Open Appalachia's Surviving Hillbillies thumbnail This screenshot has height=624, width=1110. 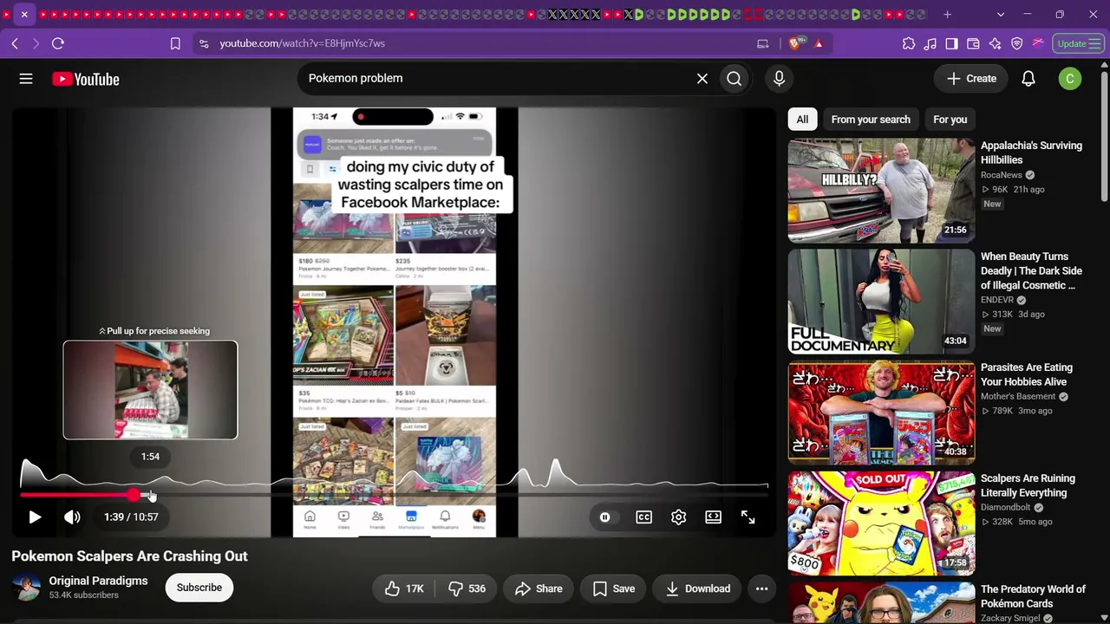[x=881, y=191]
